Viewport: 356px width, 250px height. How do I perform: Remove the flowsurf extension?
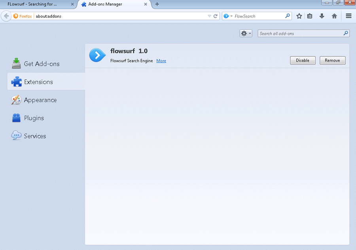(x=332, y=60)
